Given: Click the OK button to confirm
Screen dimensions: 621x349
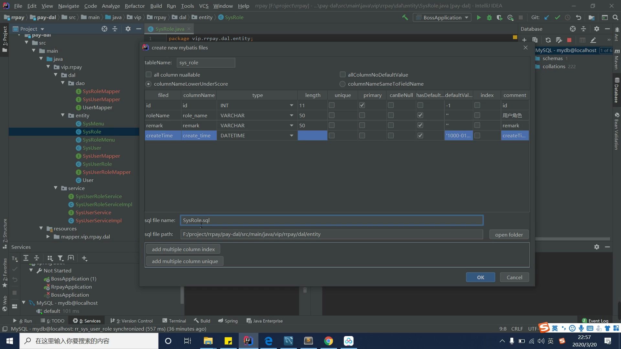Looking at the screenshot, I should pyautogui.click(x=480, y=277).
